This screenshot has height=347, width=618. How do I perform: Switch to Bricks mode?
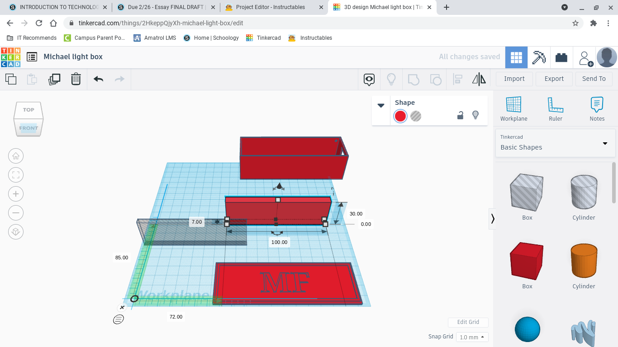pyautogui.click(x=561, y=57)
